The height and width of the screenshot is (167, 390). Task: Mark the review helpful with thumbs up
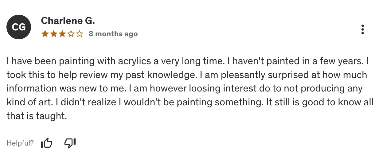coord(47,143)
